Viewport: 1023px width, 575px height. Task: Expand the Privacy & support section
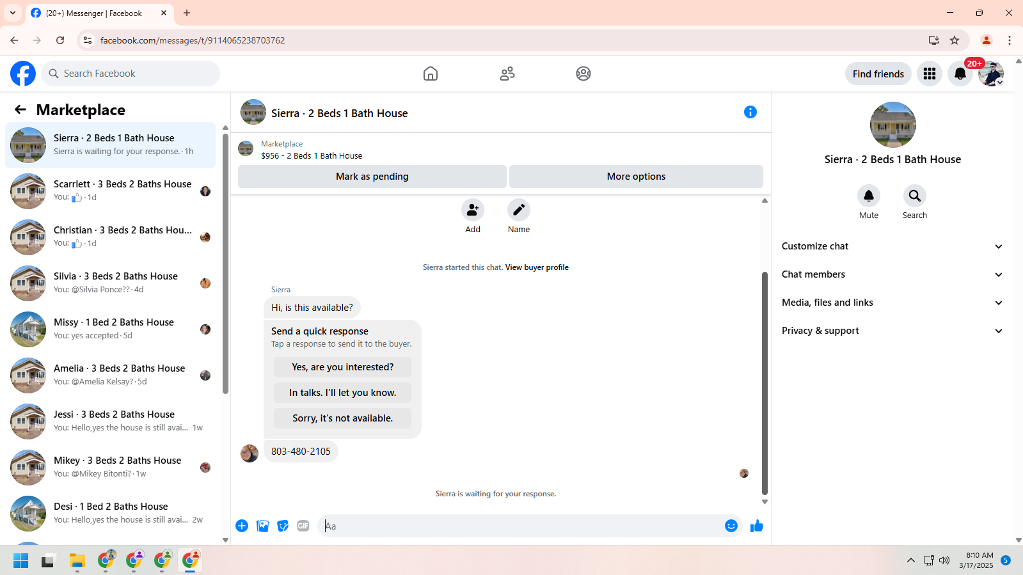coord(892,331)
